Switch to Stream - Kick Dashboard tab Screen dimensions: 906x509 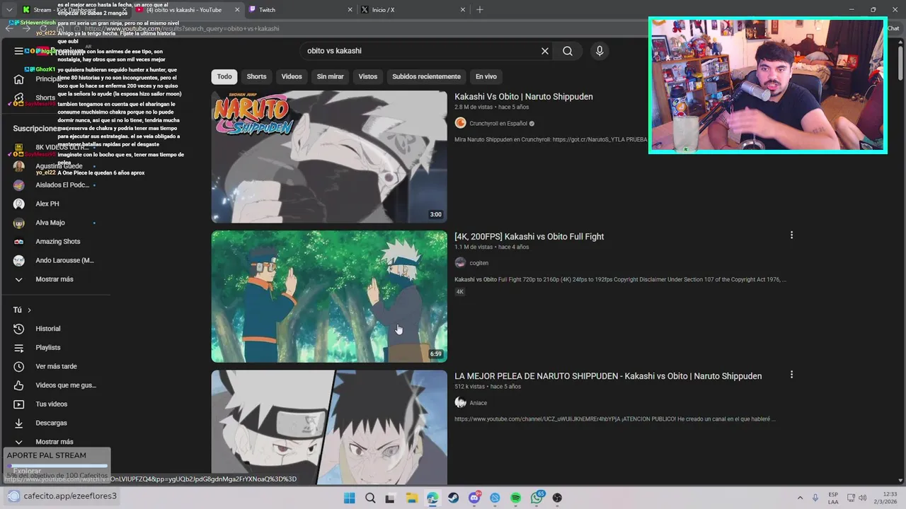click(x=73, y=10)
